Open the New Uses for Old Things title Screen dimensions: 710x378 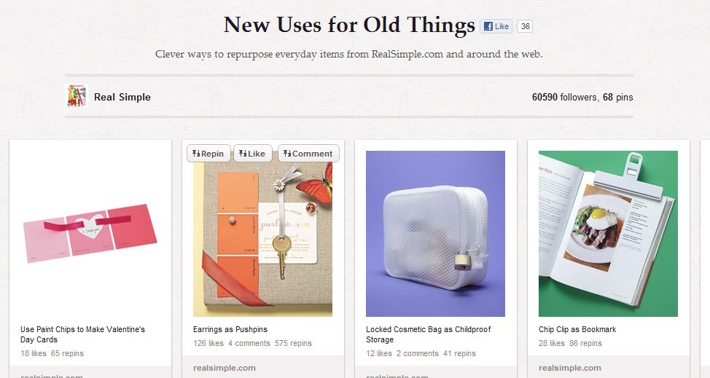pos(349,25)
